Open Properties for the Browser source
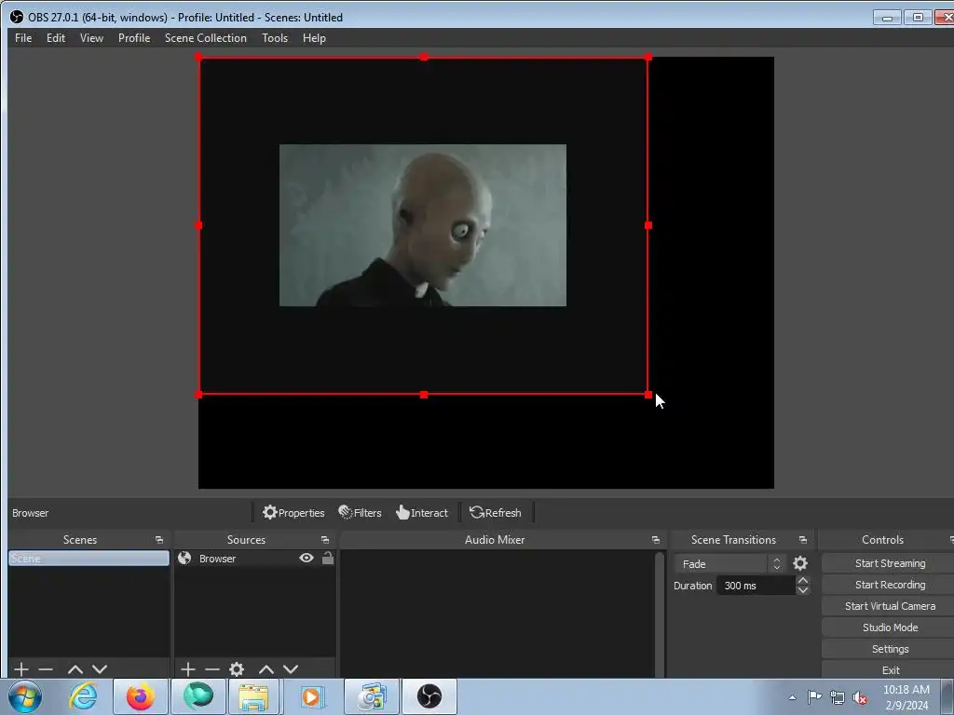This screenshot has width=954, height=715. [293, 513]
